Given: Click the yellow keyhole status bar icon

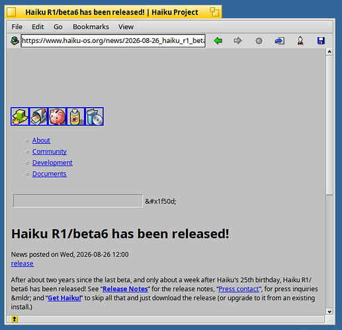Looking at the screenshot, I should (x=15, y=319).
